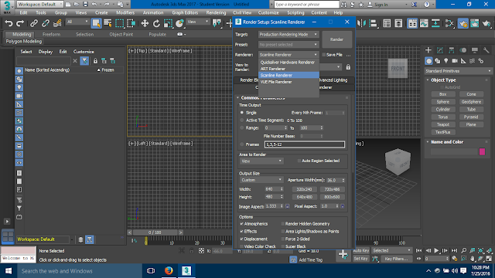Switch to the Modify panel icon

[x=440, y=50]
